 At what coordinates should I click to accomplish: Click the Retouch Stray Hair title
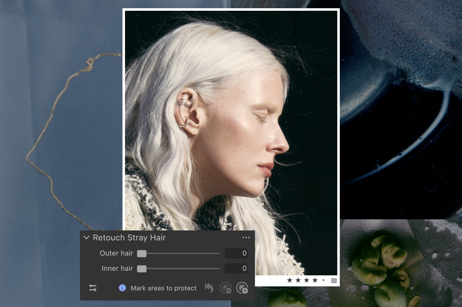click(x=129, y=237)
